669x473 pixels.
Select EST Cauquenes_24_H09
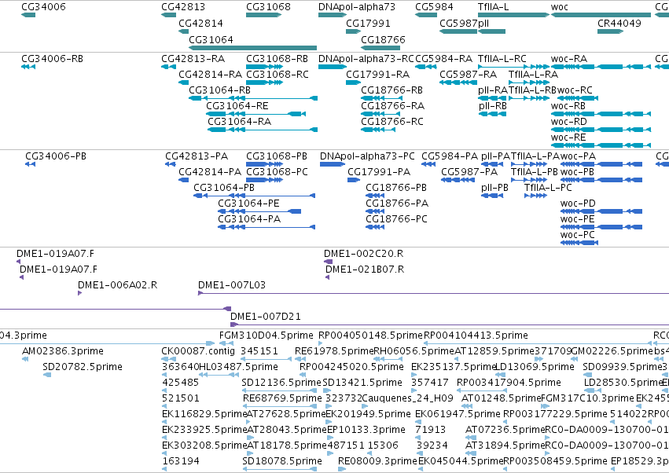[364, 406]
